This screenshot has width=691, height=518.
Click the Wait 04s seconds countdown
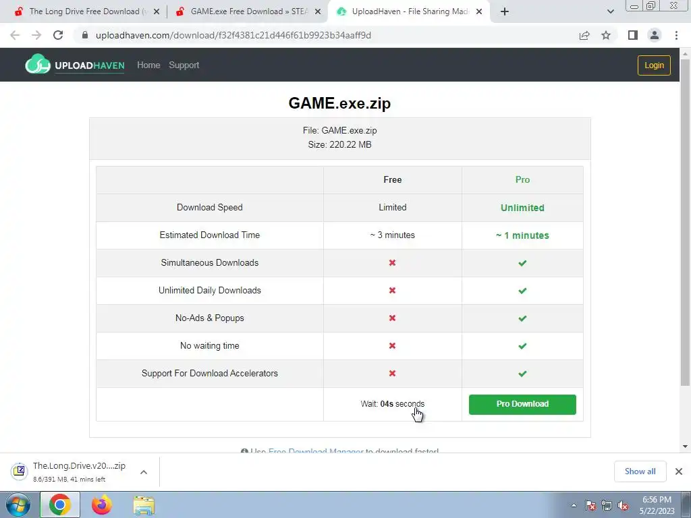click(392, 403)
